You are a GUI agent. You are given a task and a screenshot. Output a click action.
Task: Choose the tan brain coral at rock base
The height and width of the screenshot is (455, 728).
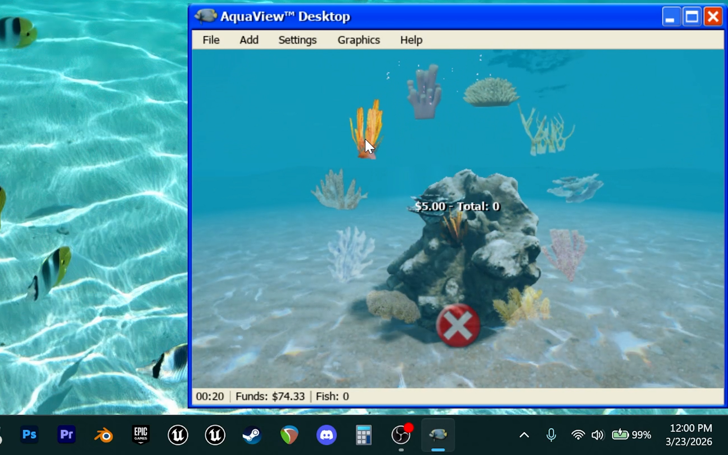392,306
